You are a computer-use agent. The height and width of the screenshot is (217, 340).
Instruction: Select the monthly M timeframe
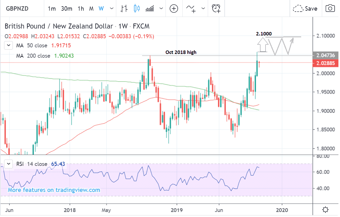coord(91,8)
